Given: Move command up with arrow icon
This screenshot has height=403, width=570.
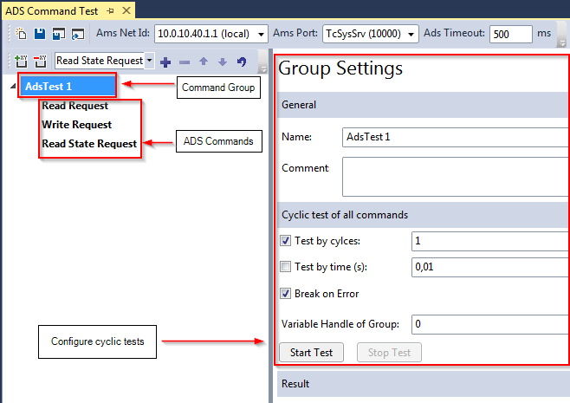Looking at the screenshot, I should [204, 62].
